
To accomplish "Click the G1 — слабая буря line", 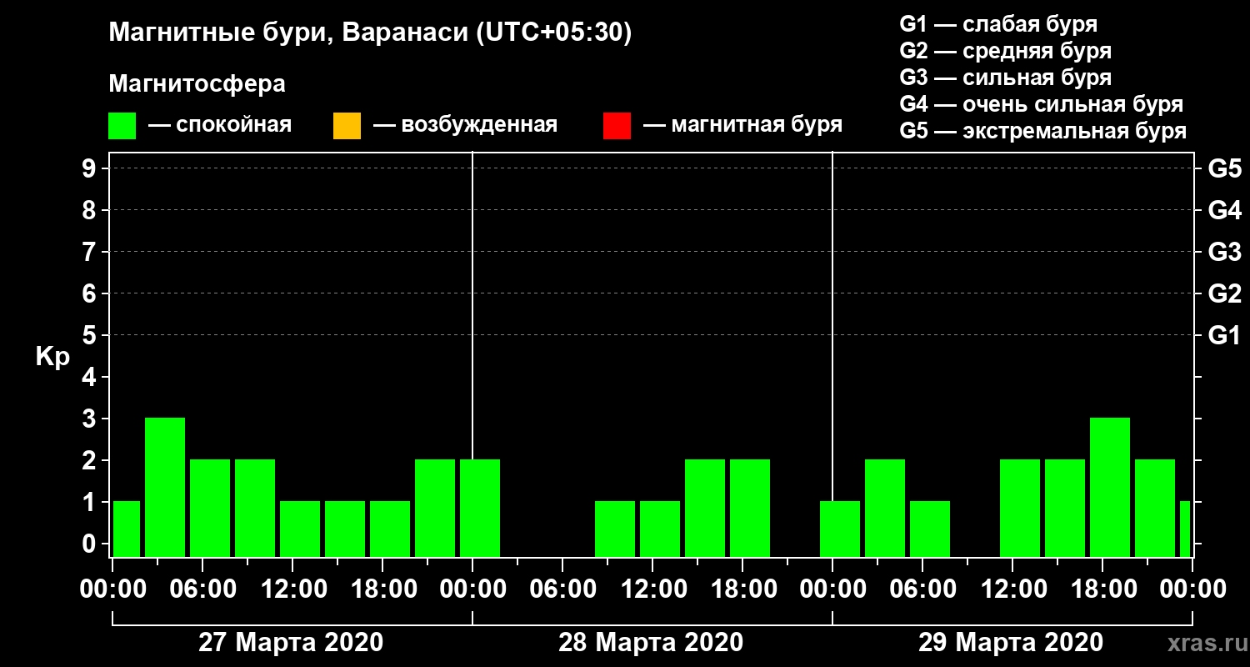I will click(998, 23).
